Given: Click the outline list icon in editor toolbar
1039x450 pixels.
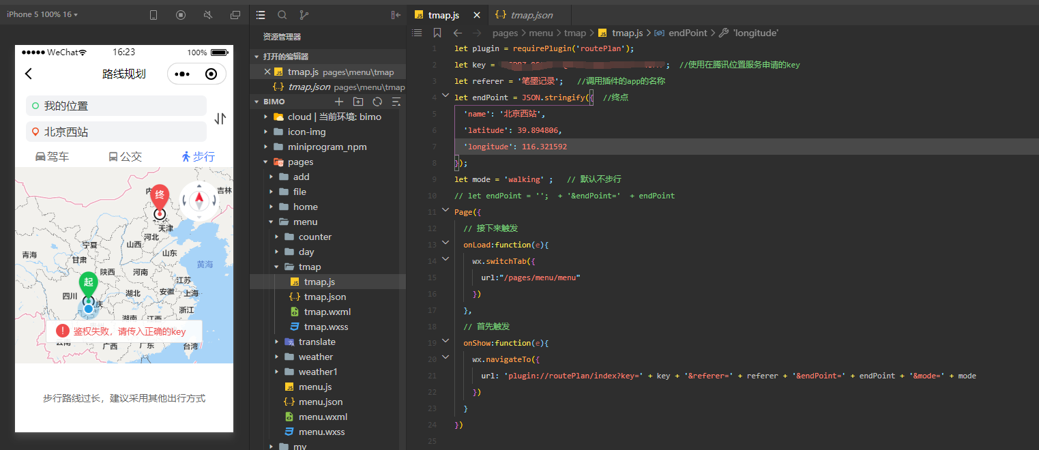Looking at the screenshot, I should click(418, 33).
